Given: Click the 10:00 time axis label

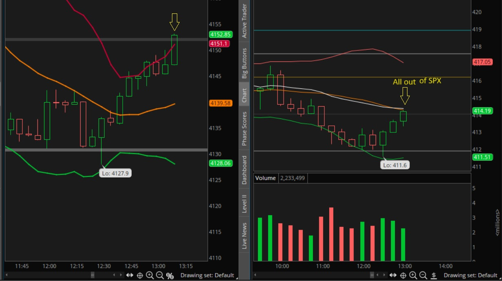Looking at the screenshot, I should [282, 266].
